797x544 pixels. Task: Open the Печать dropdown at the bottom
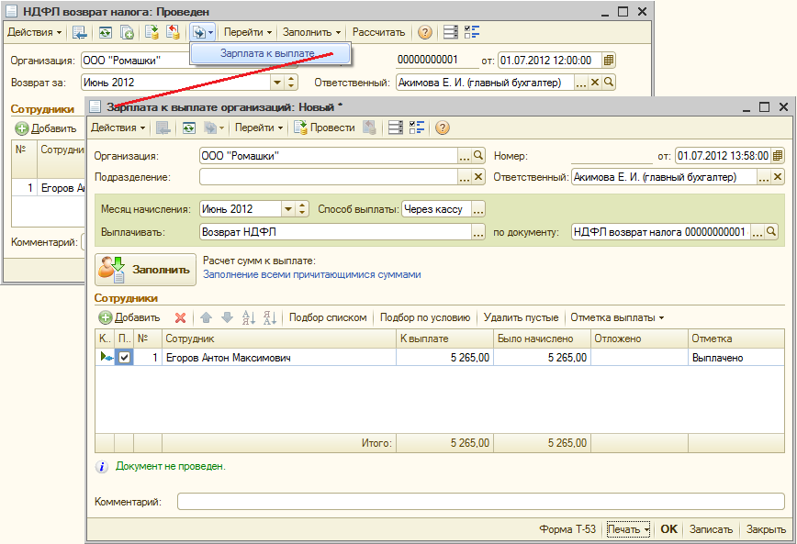(x=629, y=529)
